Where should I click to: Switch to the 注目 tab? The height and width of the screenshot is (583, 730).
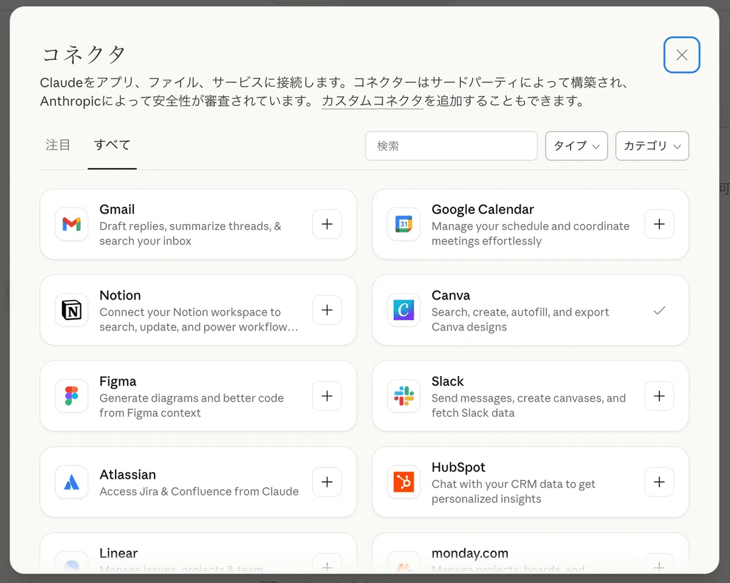pyautogui.click(x=58, y=145)
